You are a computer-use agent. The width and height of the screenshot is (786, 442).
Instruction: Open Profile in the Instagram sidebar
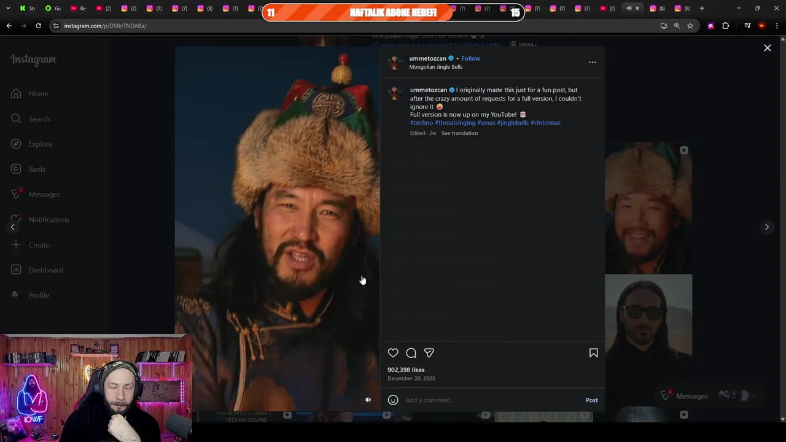(29, 295)
